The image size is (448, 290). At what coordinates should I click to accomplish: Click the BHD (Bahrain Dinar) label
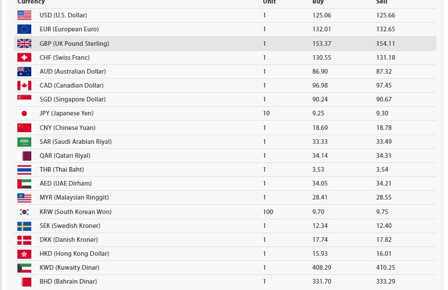point(68,282)
